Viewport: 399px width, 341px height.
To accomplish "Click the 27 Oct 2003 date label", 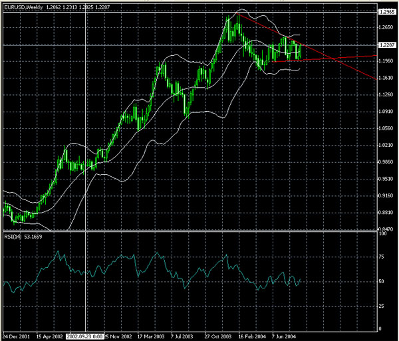I will pos(218,336).
